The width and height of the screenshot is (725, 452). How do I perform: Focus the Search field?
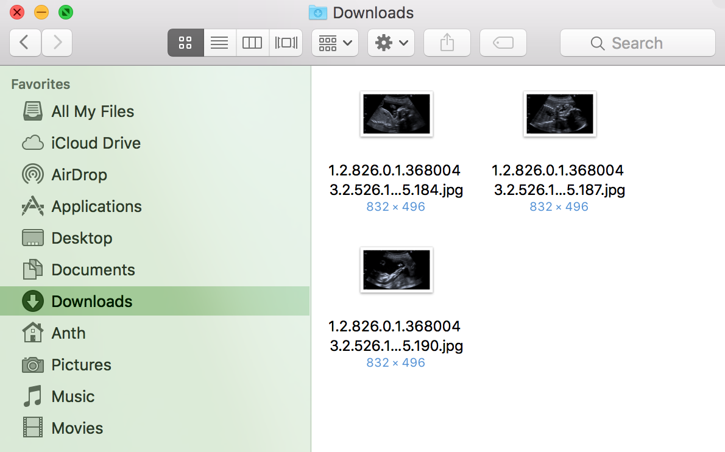click(638, 43)
